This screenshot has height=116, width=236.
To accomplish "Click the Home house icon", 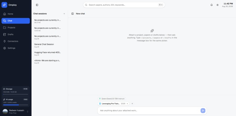I will point(5,14).
